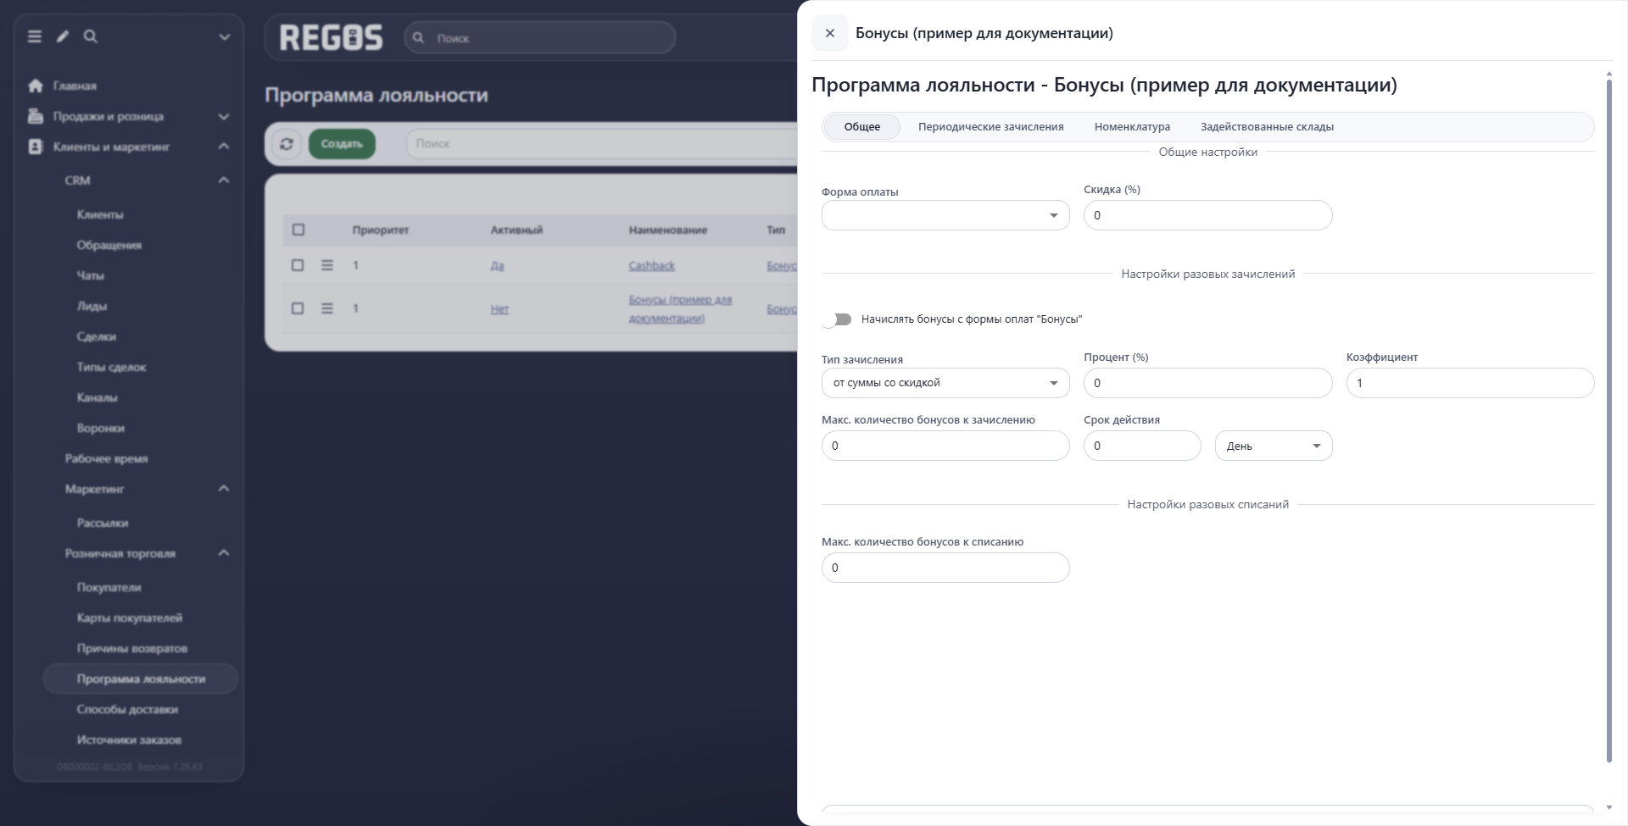
Task: Click the sidebar magnifier search icon
Action: click(x=91, y=36)
